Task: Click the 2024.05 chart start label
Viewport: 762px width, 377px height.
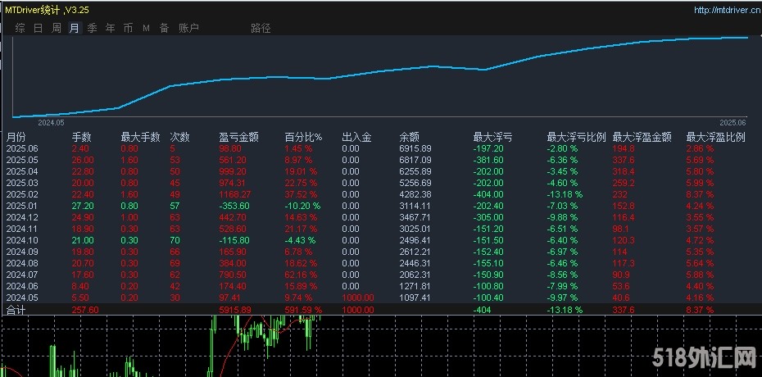Action: [51, 122]
